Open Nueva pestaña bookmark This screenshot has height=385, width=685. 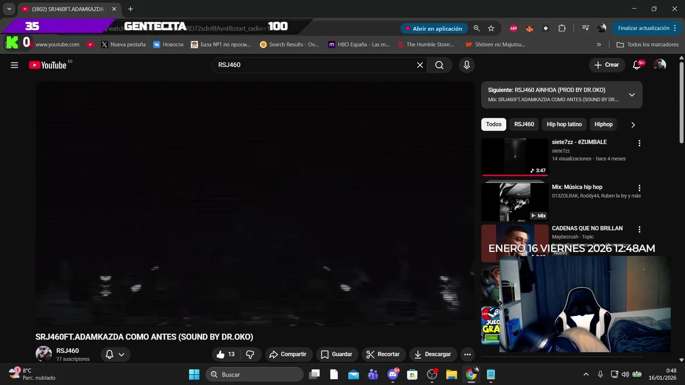pos(123,44)
